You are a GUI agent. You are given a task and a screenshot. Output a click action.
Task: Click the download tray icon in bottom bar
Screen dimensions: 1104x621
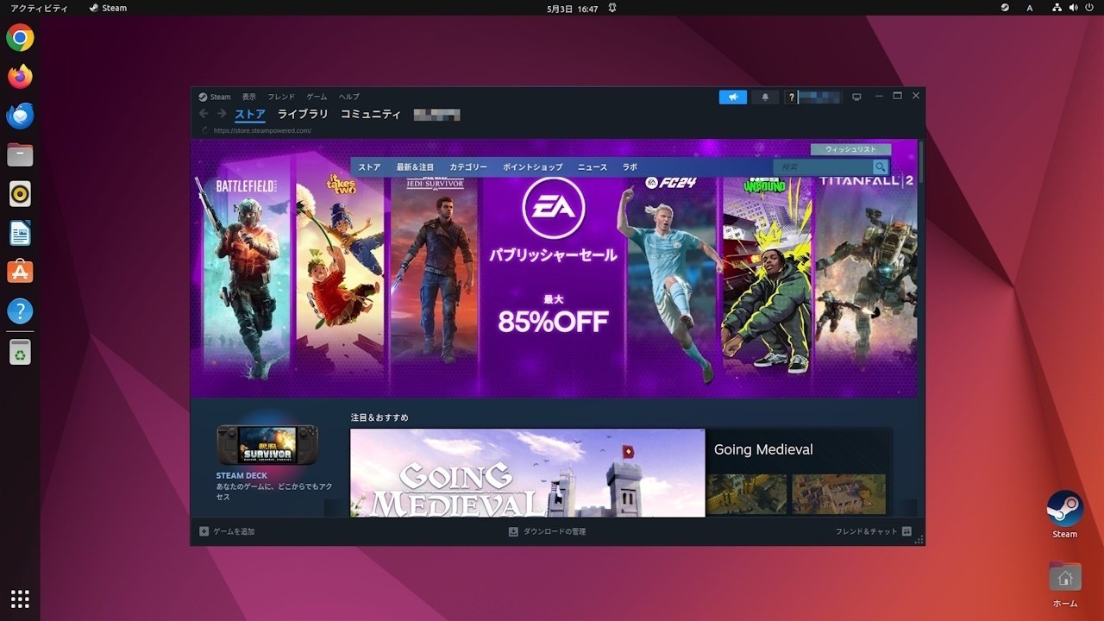[513, 531]
